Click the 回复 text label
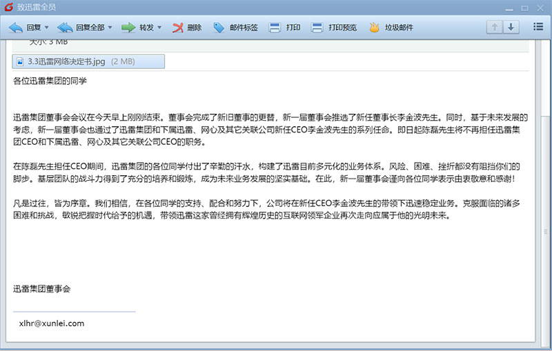Viewport: 552px width, 351px height. 34,28
